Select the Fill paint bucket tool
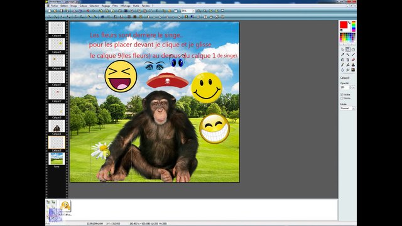The width and height of the screenshot is (402, 226). click(342, 60)
